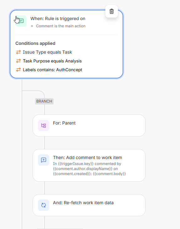The height and width of the screenshot is (229, 180).
Task: Click the arrows icon beside Task Purpose condition
Action: pyautogui.click(x=19, y=61)
